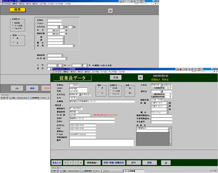Open 都道府県 dropdown in search form
The width and height of the screenshot is (218, 173).
[62, 55]
